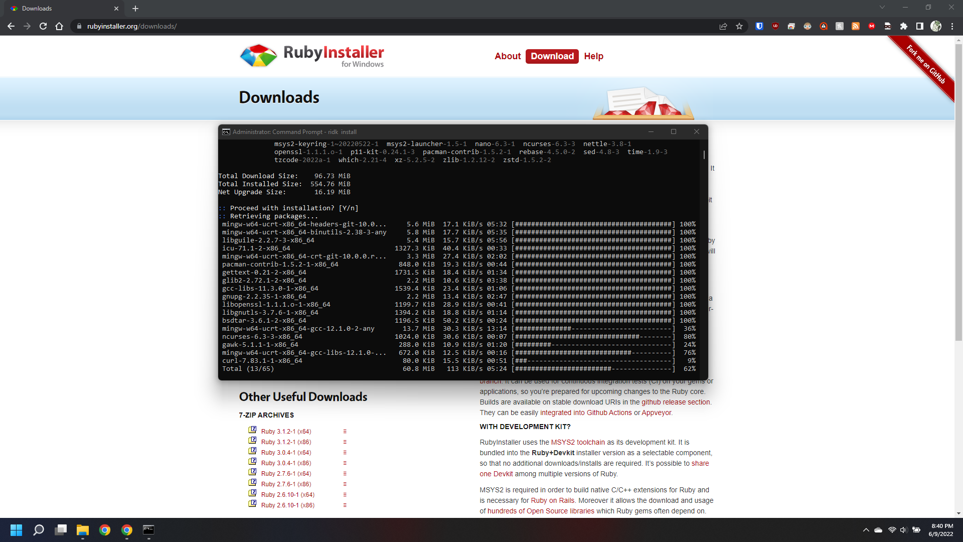Open the About page
This screenshot has width=963, height=542.
click(x=508, y=56)
